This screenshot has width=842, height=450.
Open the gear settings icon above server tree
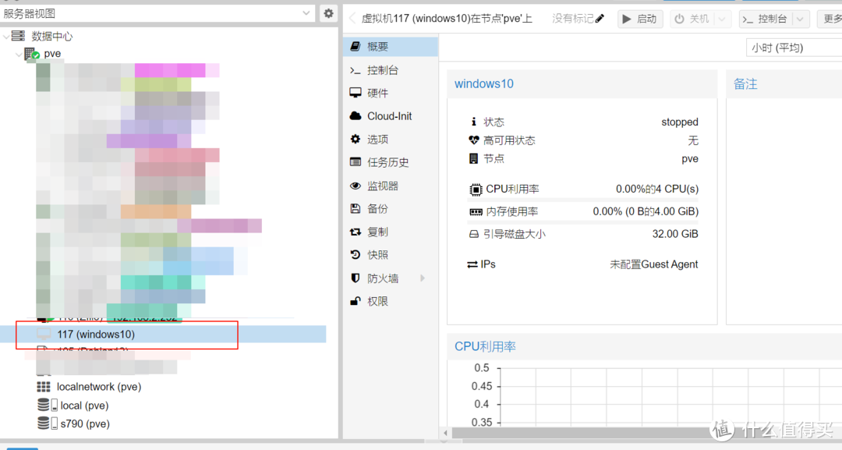[328, 12]
